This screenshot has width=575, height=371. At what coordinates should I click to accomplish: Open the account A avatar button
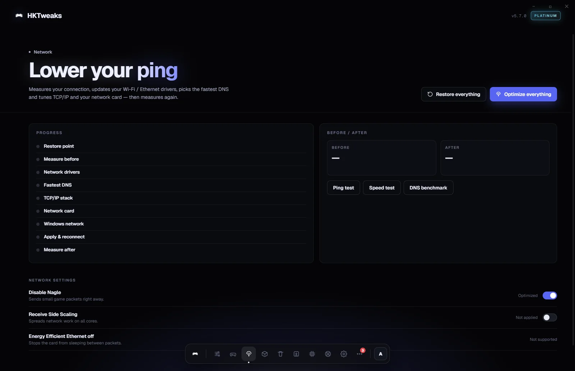click(x=381, y=354)
